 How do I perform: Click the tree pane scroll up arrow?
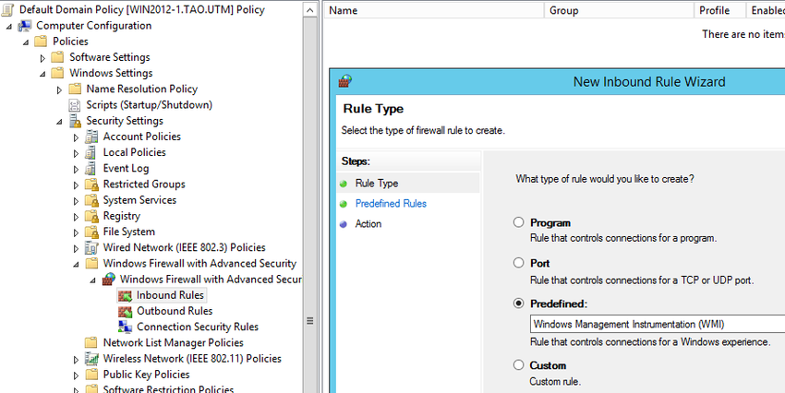[310, 10]
